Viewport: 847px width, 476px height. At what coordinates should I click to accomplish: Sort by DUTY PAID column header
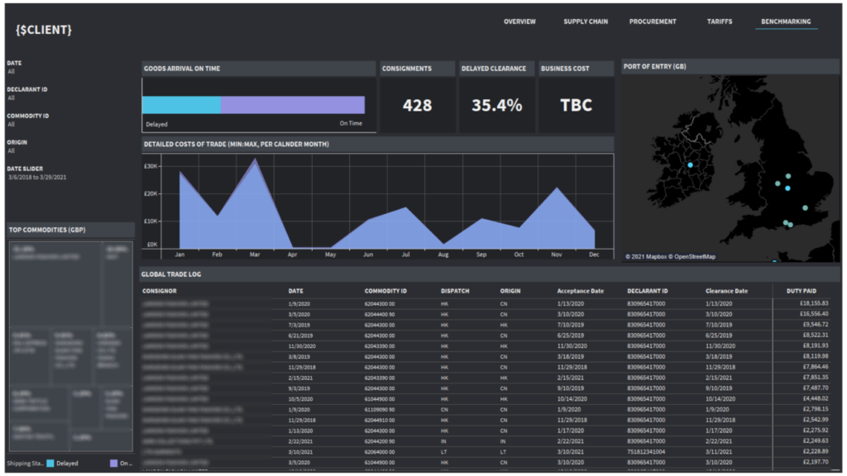(x=801, y=291)
